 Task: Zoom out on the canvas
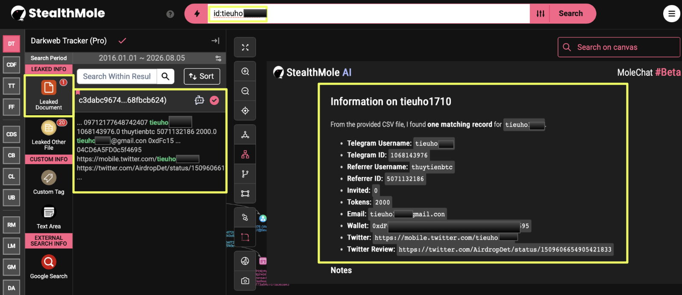click(x=245, y=91)
